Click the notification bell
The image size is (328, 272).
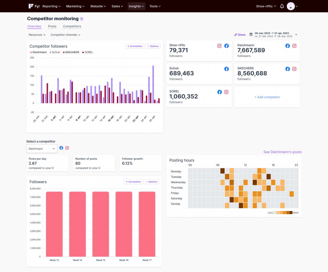click(x=282, y=6)
